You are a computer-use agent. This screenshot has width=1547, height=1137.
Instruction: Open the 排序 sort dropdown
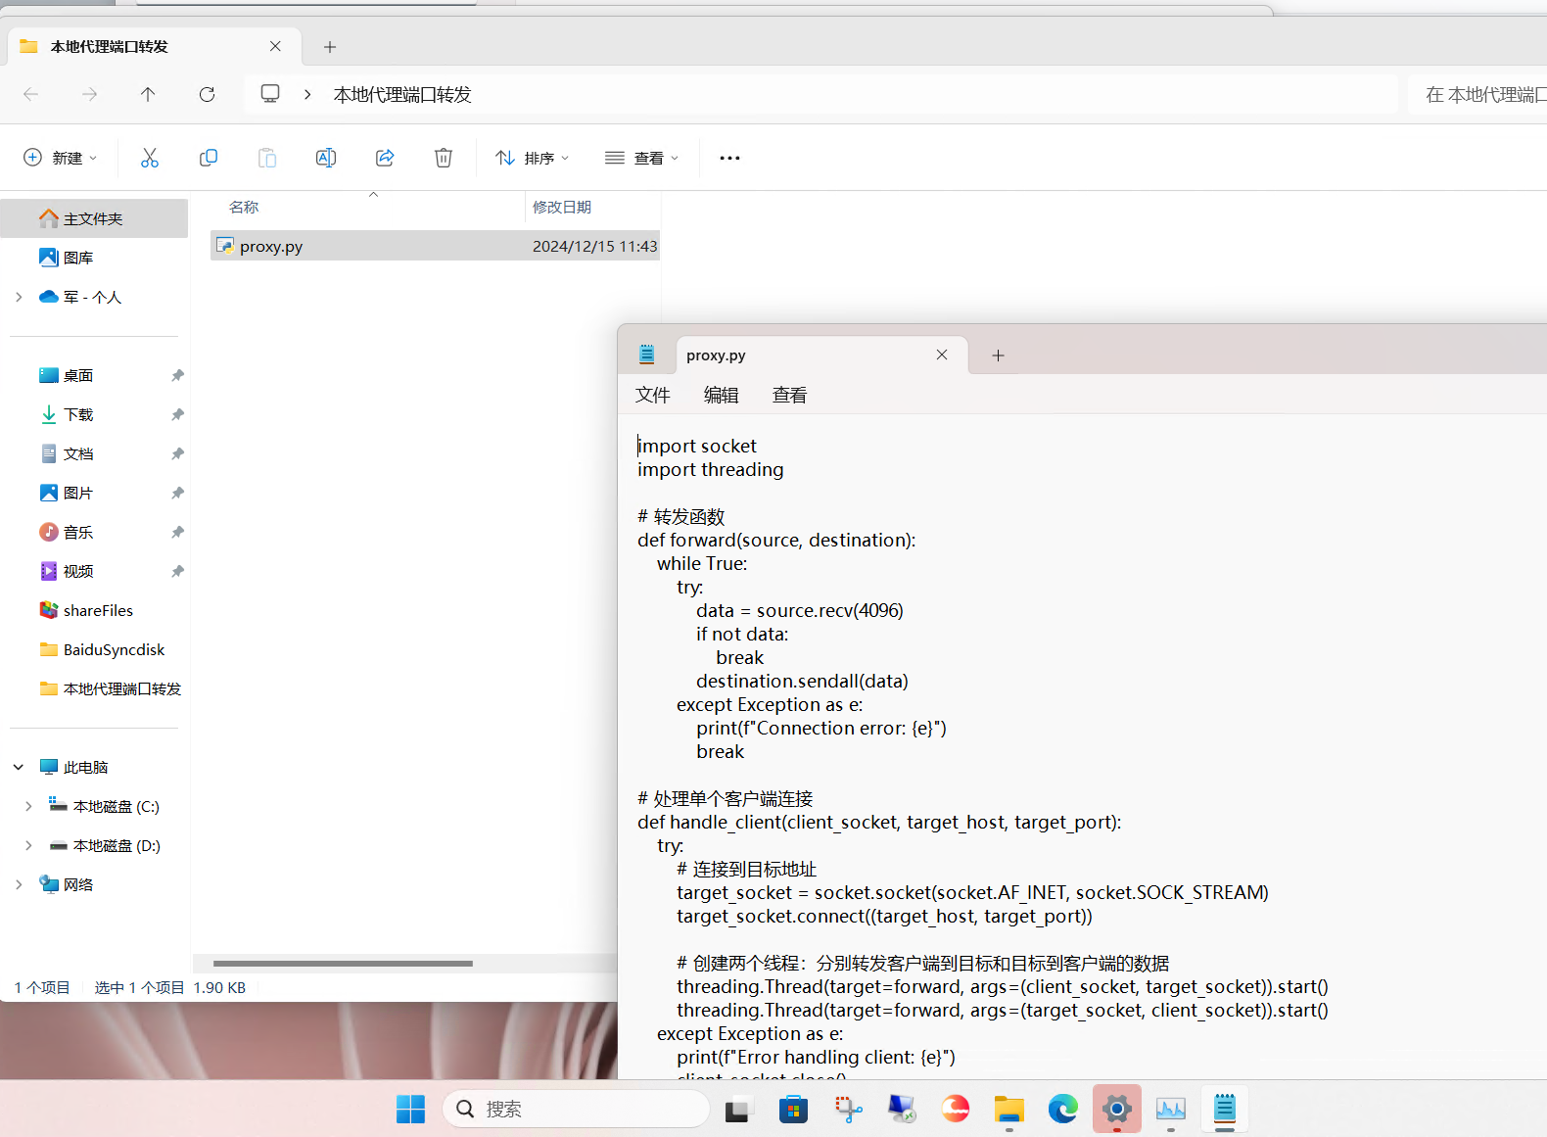click(533, 158)
